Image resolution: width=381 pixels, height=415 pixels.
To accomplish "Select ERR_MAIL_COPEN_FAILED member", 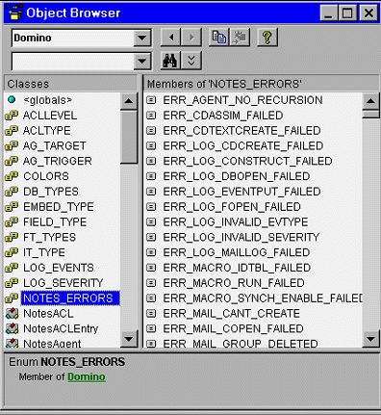I will [233, 328].
